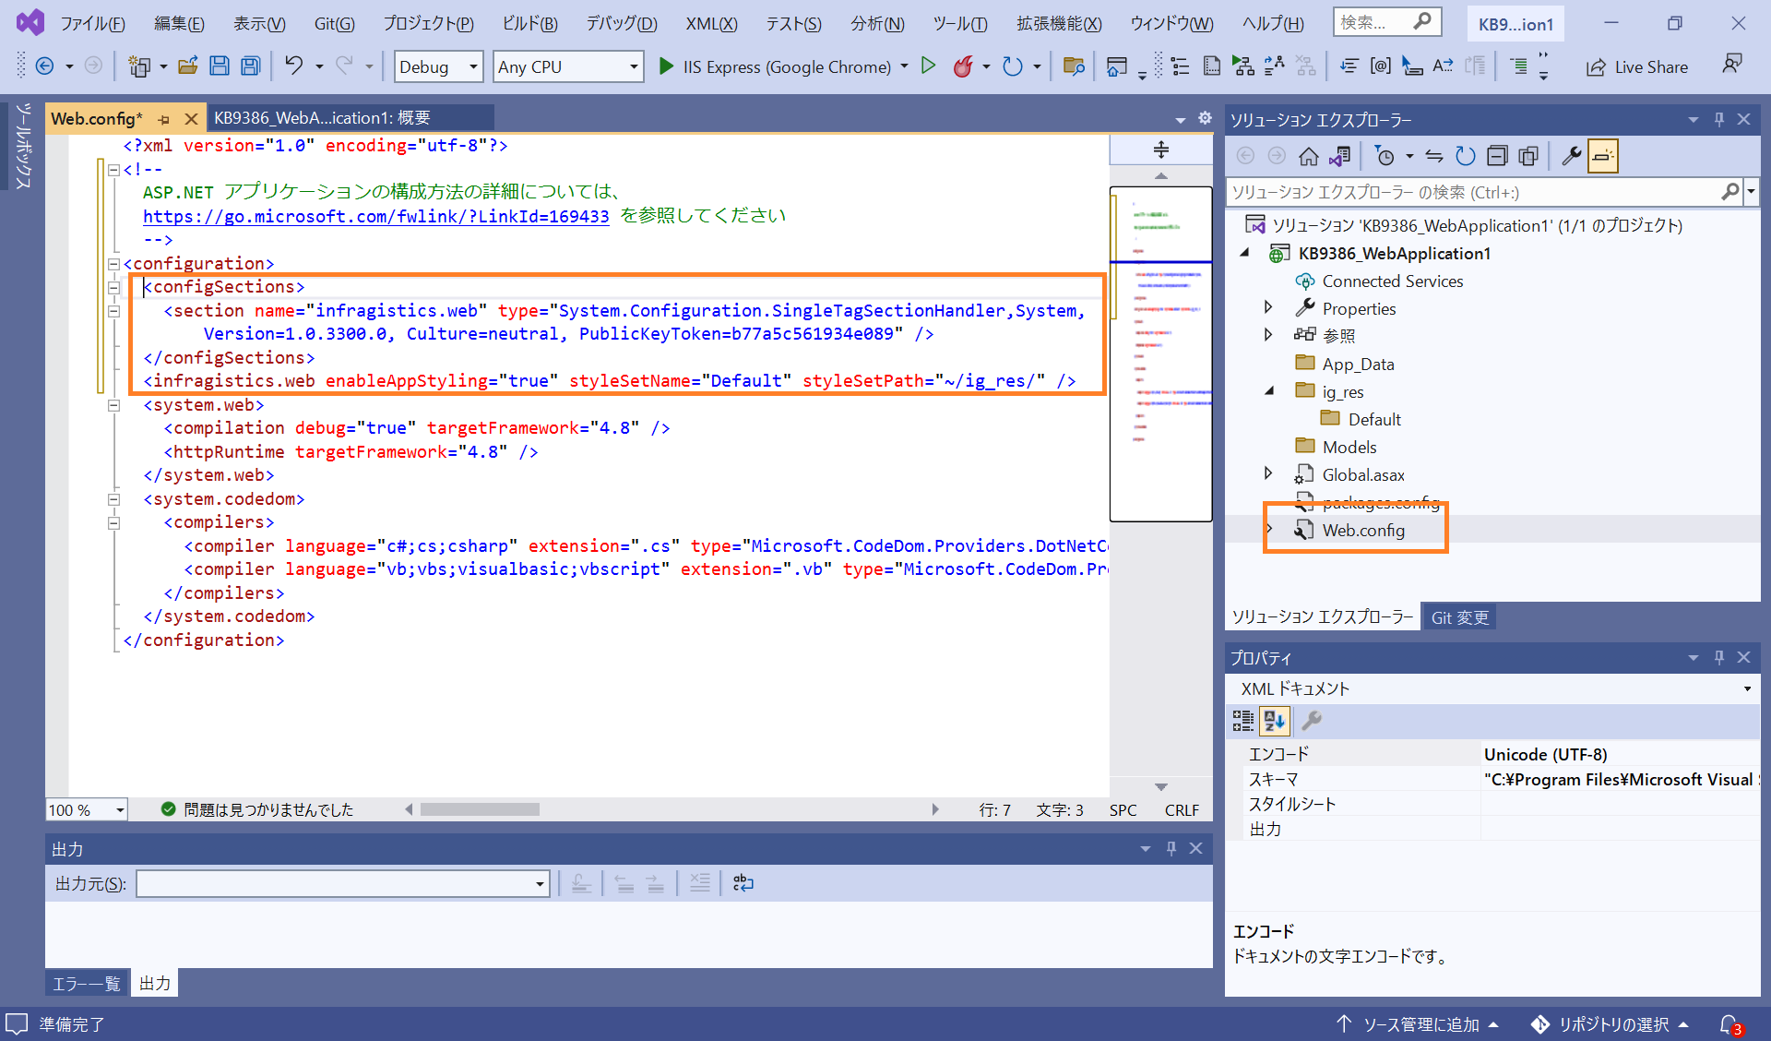Screen dimensions: 1771x1041
Task: Click the Navigate Backward arrow icon
Action: tap(45, 66)
